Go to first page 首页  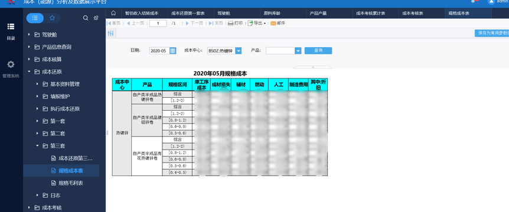(113, 24)
